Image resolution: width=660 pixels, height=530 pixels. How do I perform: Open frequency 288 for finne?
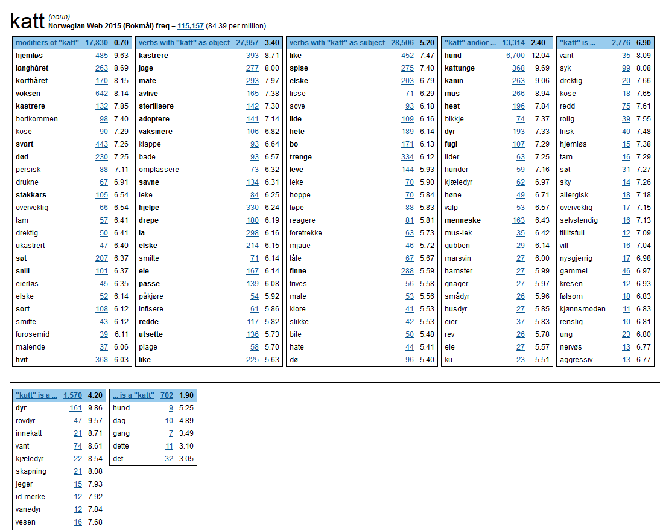pyautogui.click(x=407, y=271)
